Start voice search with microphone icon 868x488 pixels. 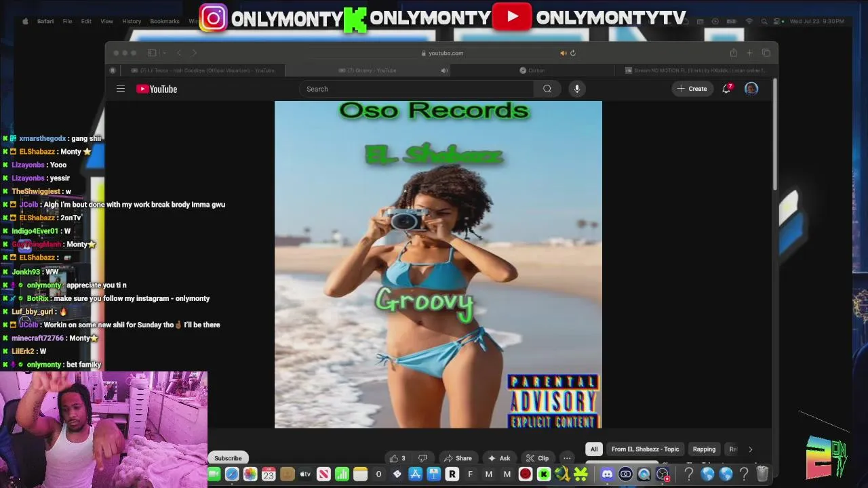point(577,89)
